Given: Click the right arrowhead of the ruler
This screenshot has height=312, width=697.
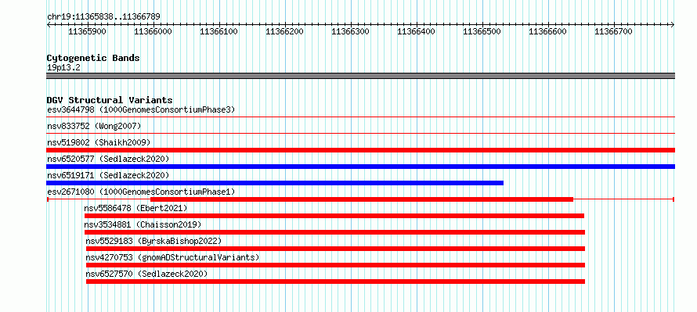Looking at the screenshot, I should [673, 25].
